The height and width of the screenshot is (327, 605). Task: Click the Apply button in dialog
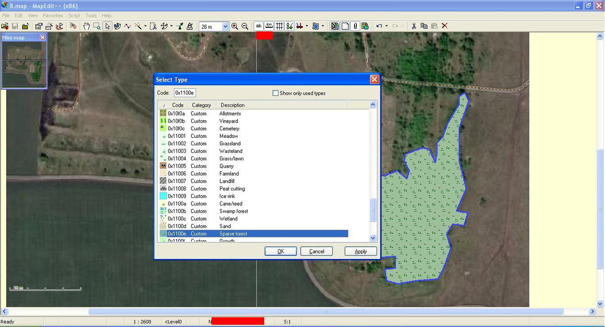pos(361,252)
